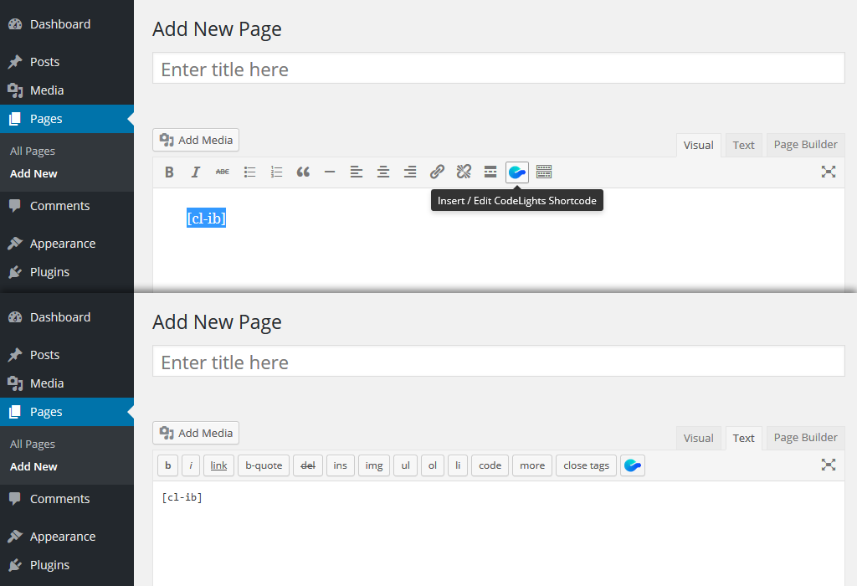
Task: Open Media in the lower sidebar
Action: [67, 383]
